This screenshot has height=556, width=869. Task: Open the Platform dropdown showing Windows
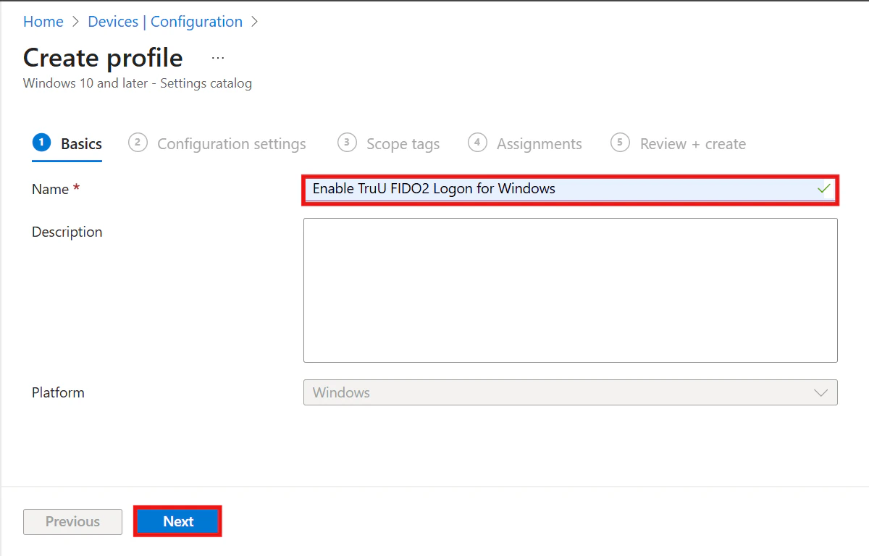click(x=570, y=392)
